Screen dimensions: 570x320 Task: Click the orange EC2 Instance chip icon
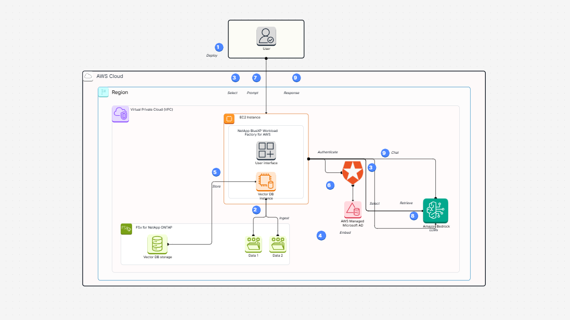[x=229, y=119]
